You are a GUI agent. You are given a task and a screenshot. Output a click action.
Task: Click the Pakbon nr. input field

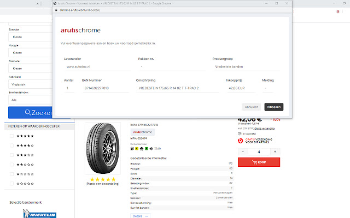click(x=172, y=66)
